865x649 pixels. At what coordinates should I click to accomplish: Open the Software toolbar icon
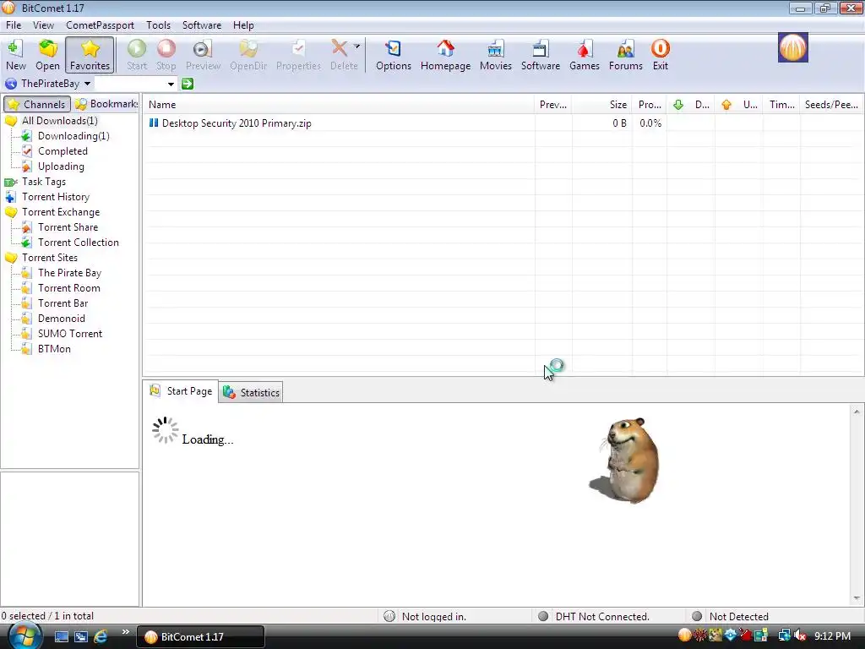pos(540,55)
